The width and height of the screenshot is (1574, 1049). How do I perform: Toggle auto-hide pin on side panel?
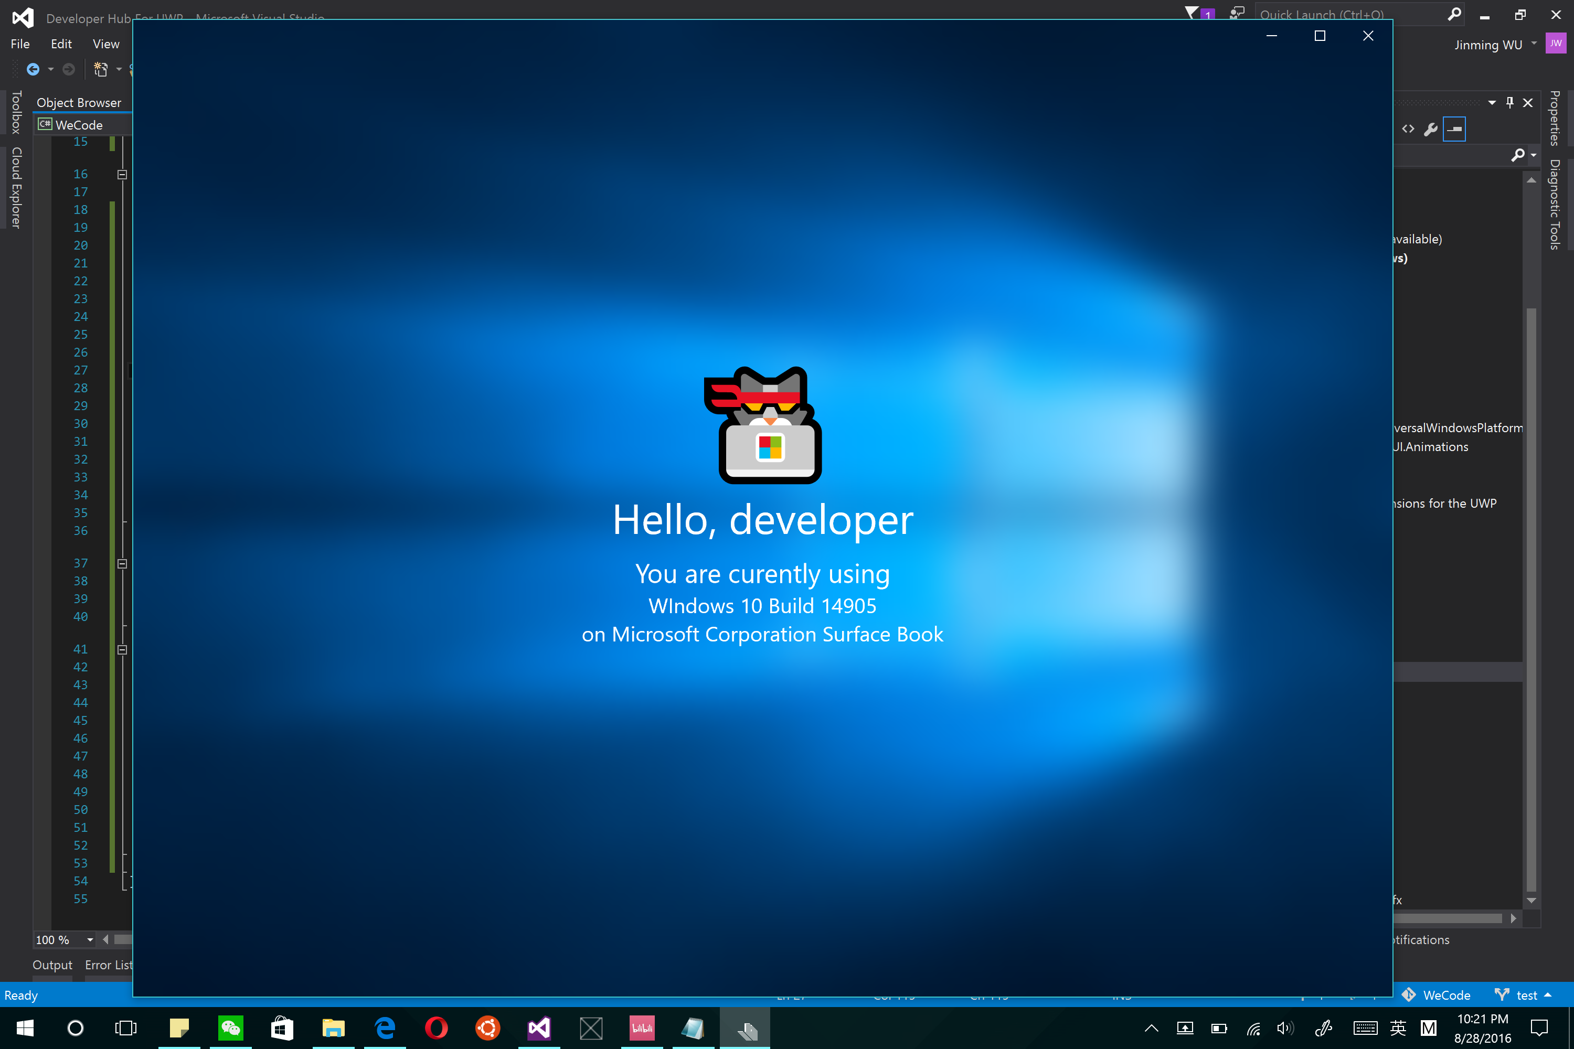[1510, 102]
